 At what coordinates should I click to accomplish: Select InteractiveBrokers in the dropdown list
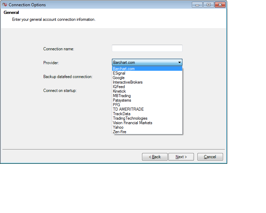[x=147, y=82]
